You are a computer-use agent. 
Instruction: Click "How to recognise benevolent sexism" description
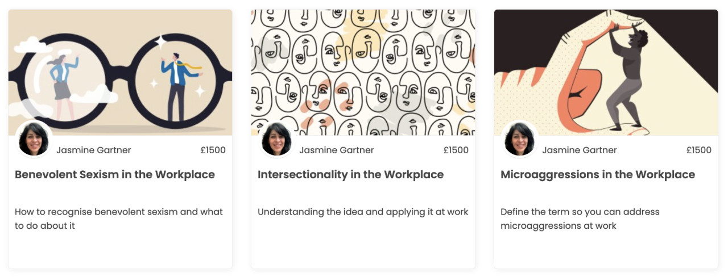click(x=119, y=219)
